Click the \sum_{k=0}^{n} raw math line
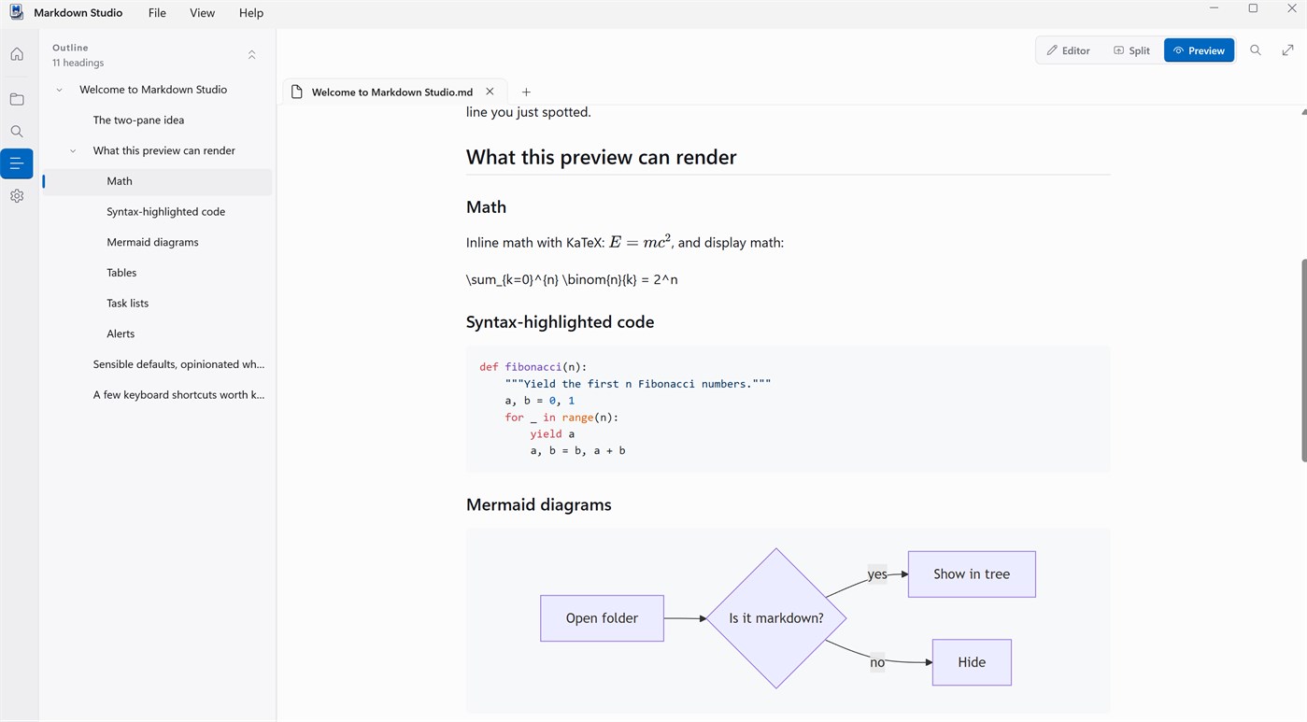 click(x=572, y=279)
